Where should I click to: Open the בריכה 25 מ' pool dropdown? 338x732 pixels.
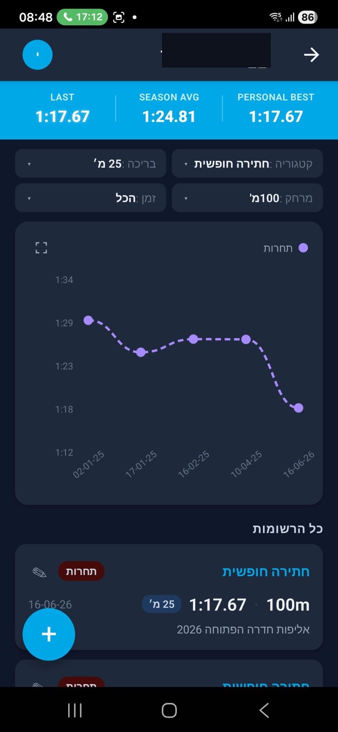[90, 163]
